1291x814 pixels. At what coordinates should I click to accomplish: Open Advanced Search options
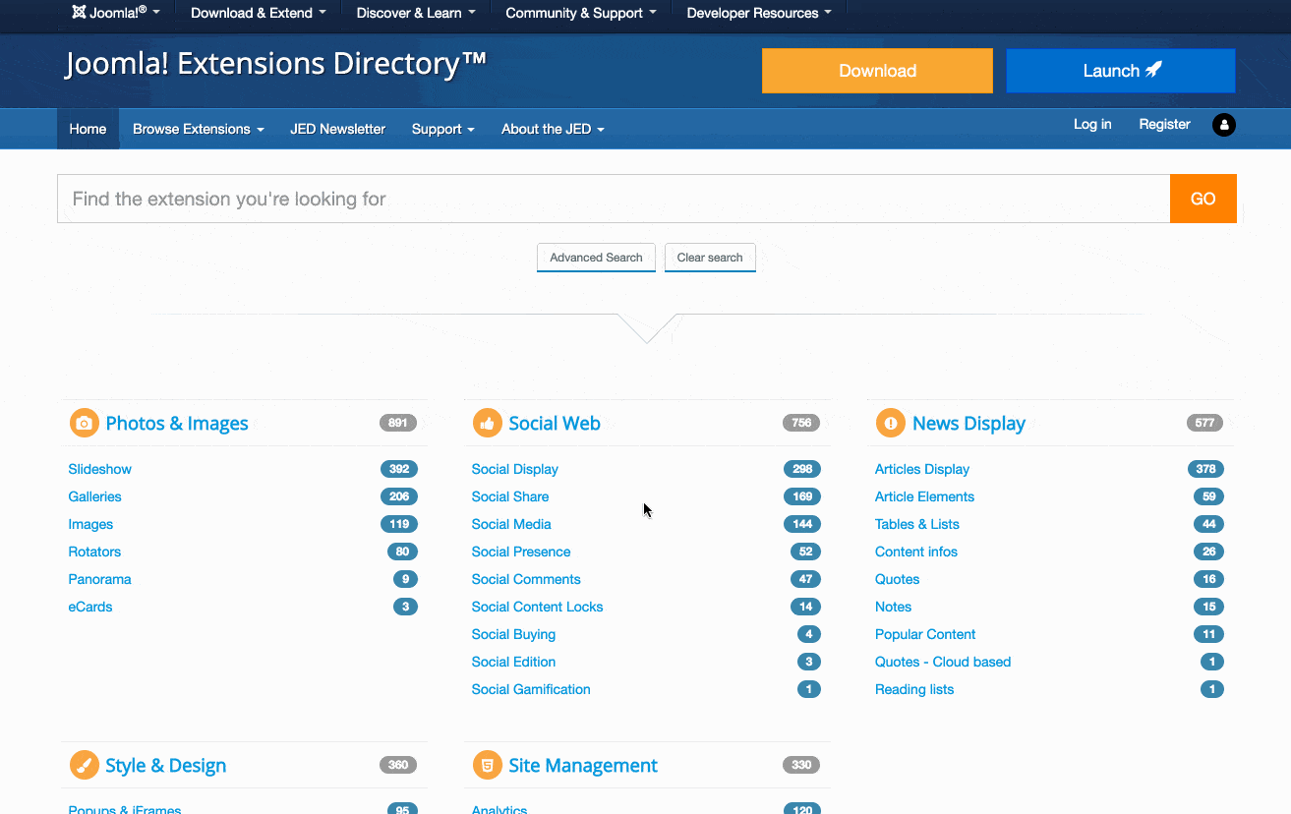(x=596, y=258)
